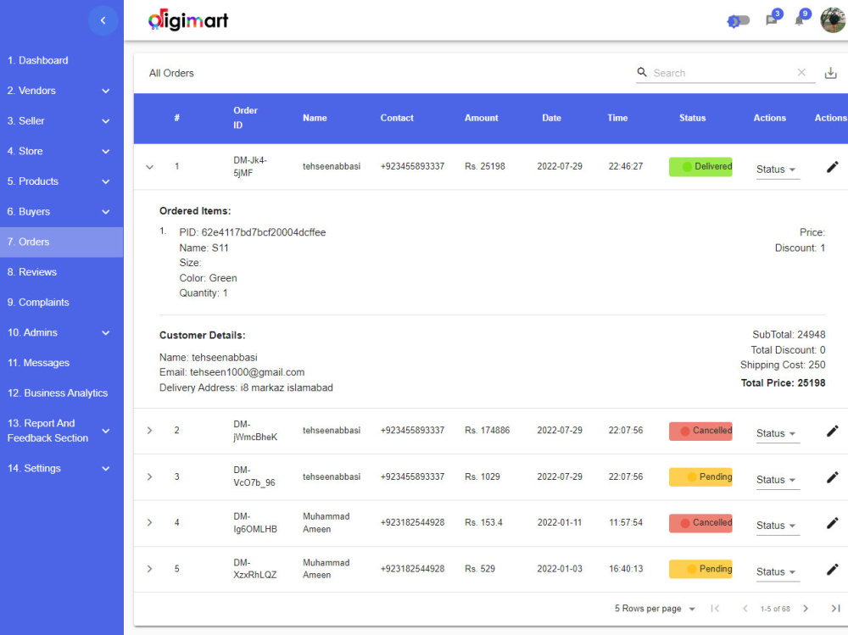848x635 pixels.
Task: Edit order DM-jWmcBheK with pencil icon
Action: [x=833, y=431]
